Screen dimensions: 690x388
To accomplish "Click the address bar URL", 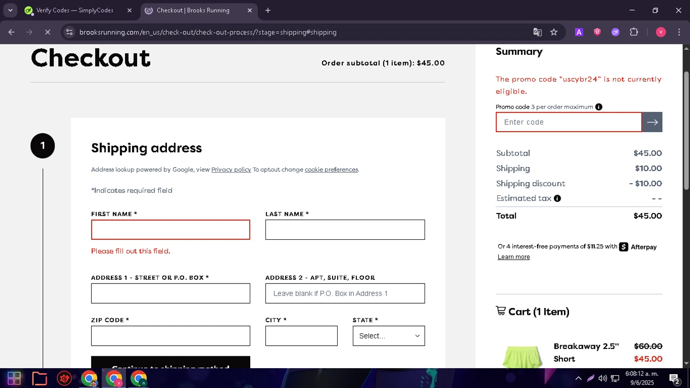I will [208, 32].
